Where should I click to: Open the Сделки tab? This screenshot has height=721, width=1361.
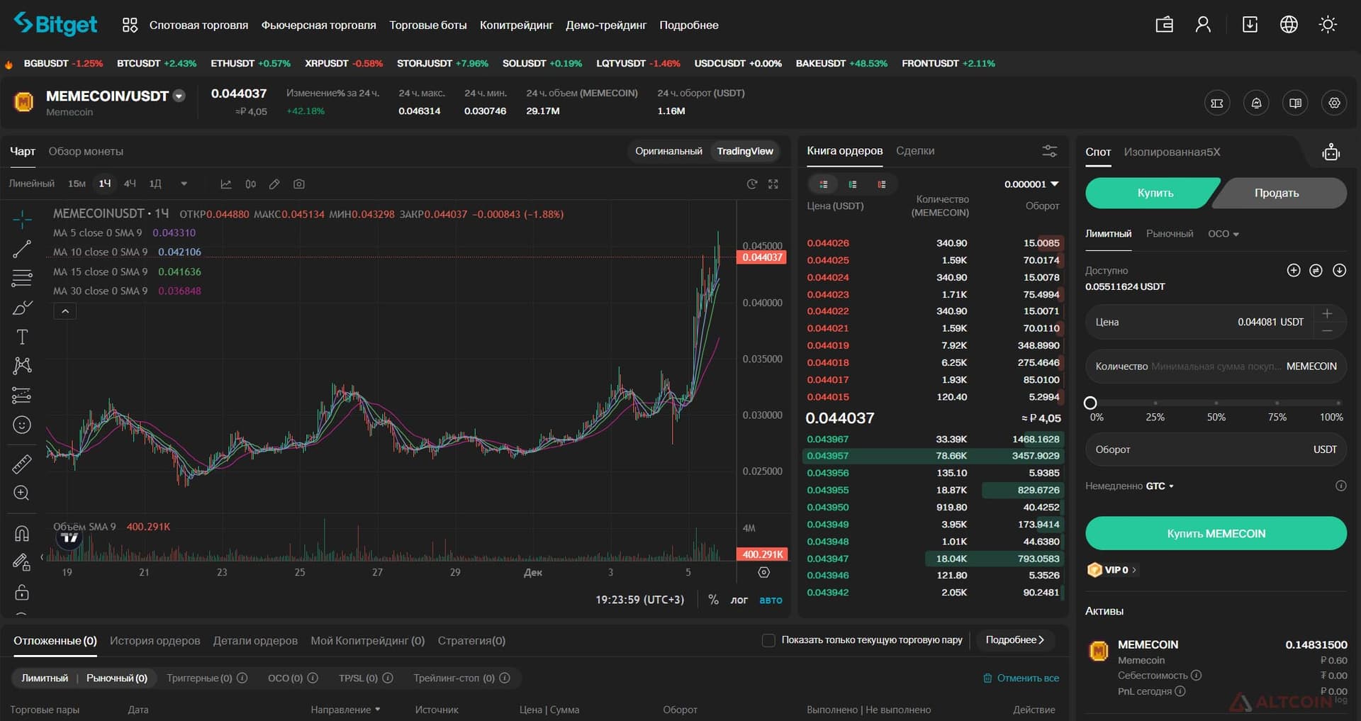tap(915, 151)
